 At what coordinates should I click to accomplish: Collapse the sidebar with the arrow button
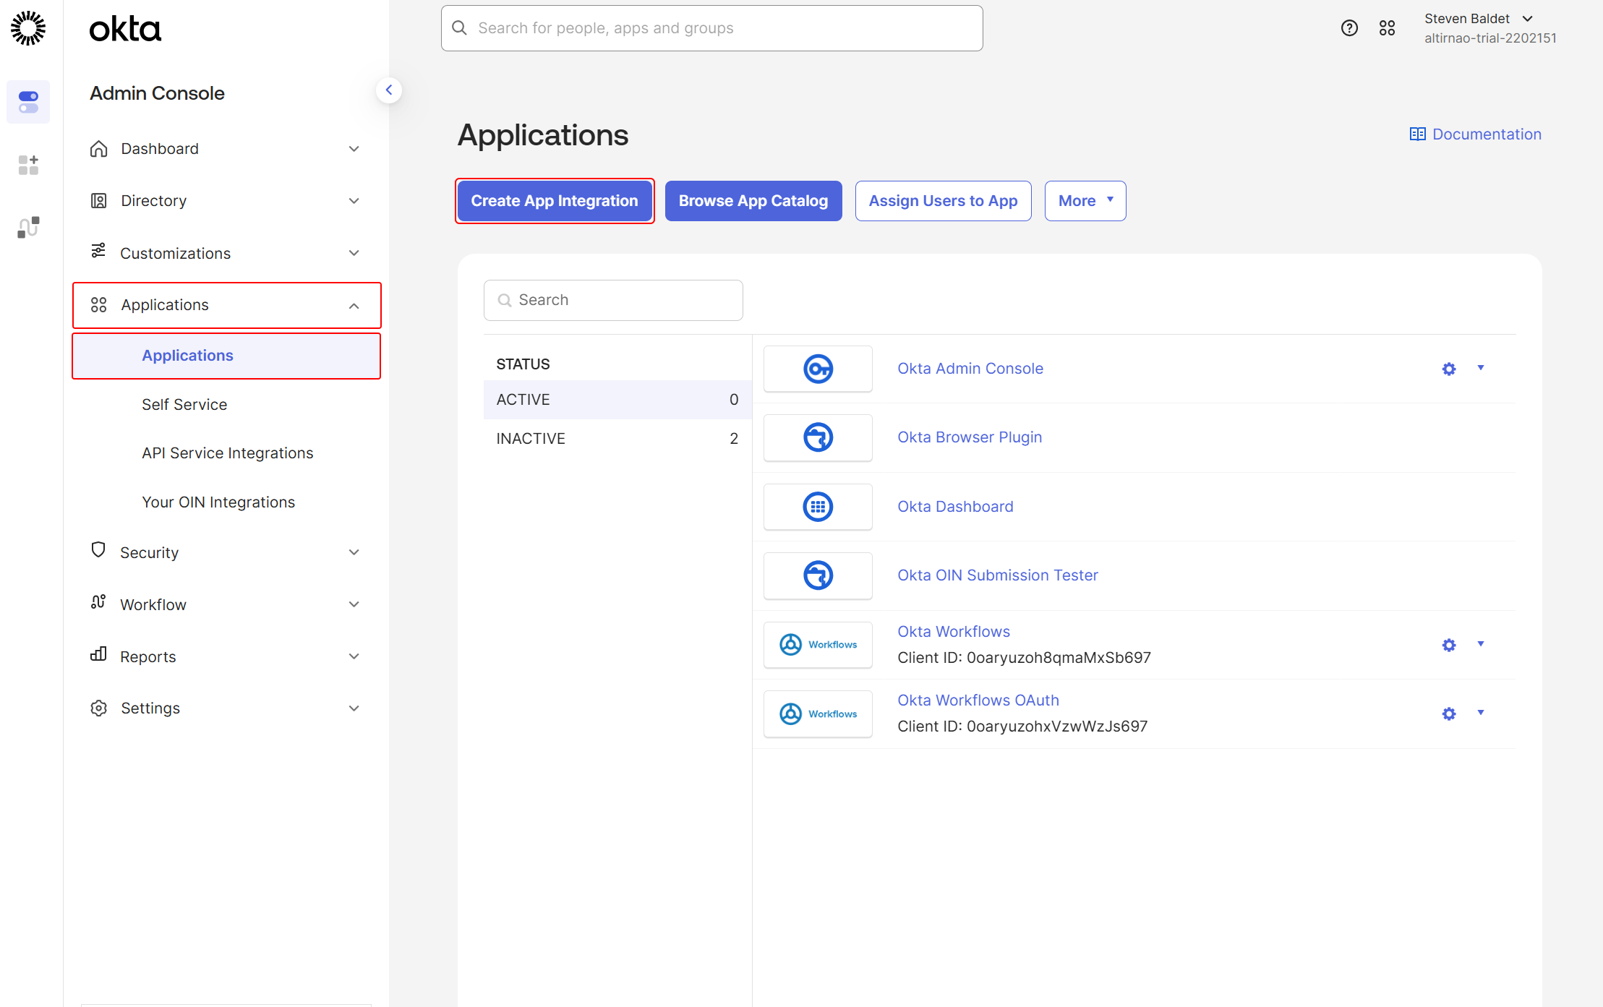[389, 90]
